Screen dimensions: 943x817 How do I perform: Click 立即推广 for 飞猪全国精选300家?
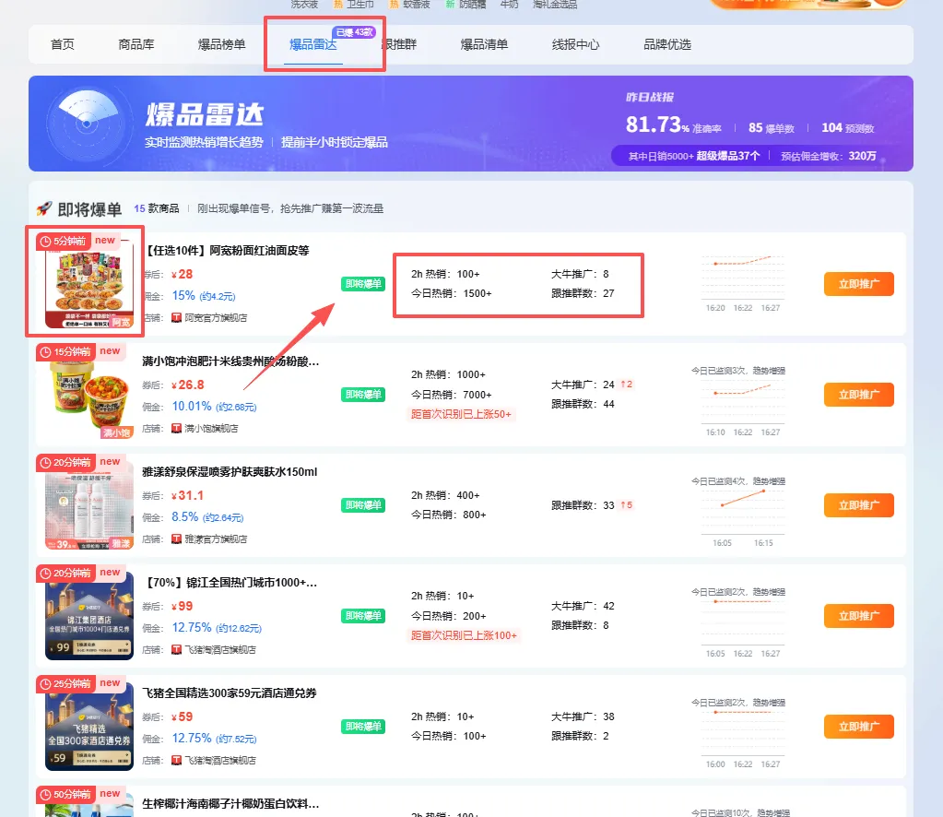click(859, 727)
